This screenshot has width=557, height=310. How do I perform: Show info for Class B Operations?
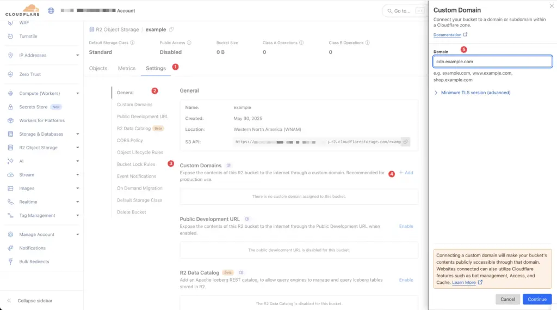[367, 42]
